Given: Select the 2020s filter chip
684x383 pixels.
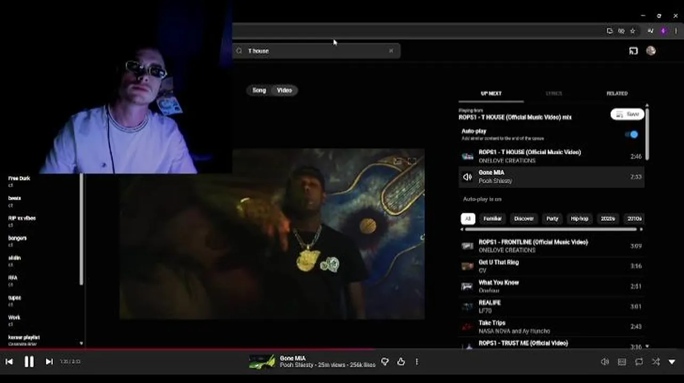Looking at the screenshot, I should tap(608, 219).
